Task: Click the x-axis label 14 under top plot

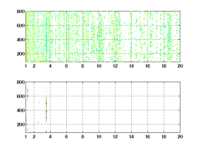Action: tap(131, 66)
